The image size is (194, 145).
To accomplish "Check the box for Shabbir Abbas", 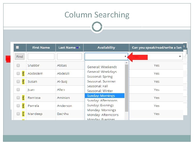I will point(18,65).
